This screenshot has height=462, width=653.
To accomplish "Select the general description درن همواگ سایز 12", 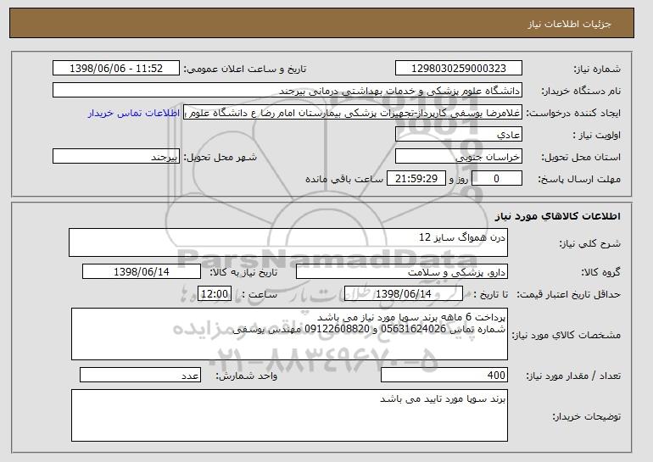I will coord(288,242).
